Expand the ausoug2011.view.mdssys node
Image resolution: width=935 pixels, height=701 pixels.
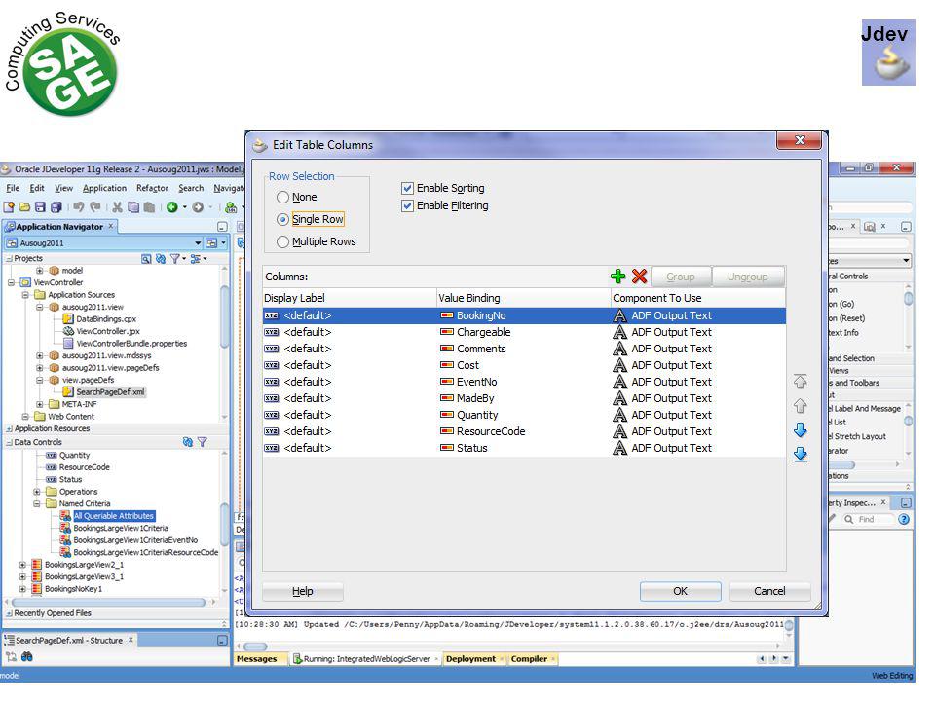[39, 355]
